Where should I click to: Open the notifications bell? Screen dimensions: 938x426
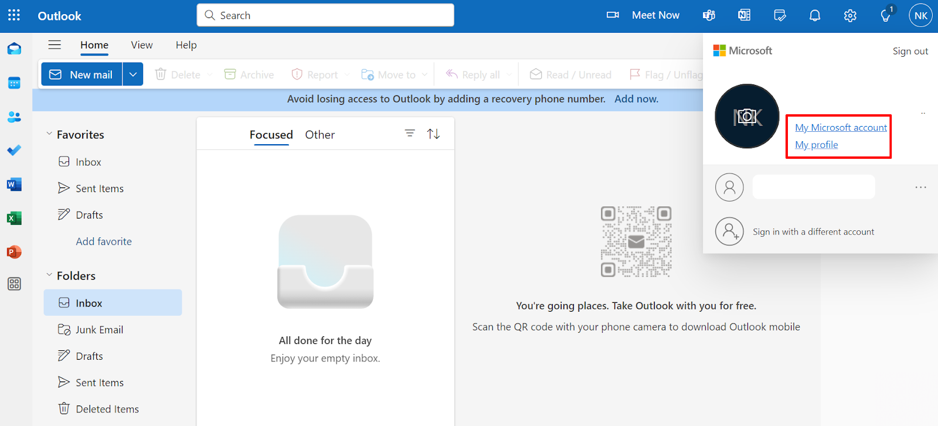point(815,16)
